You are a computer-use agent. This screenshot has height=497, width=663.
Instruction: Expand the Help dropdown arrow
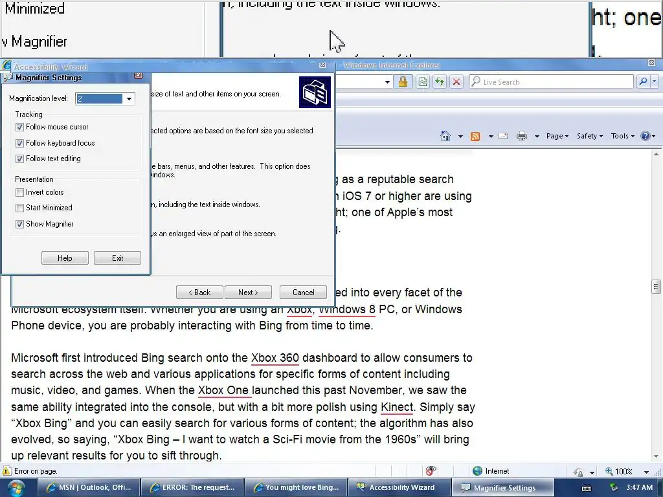click(x=654, y=136)
